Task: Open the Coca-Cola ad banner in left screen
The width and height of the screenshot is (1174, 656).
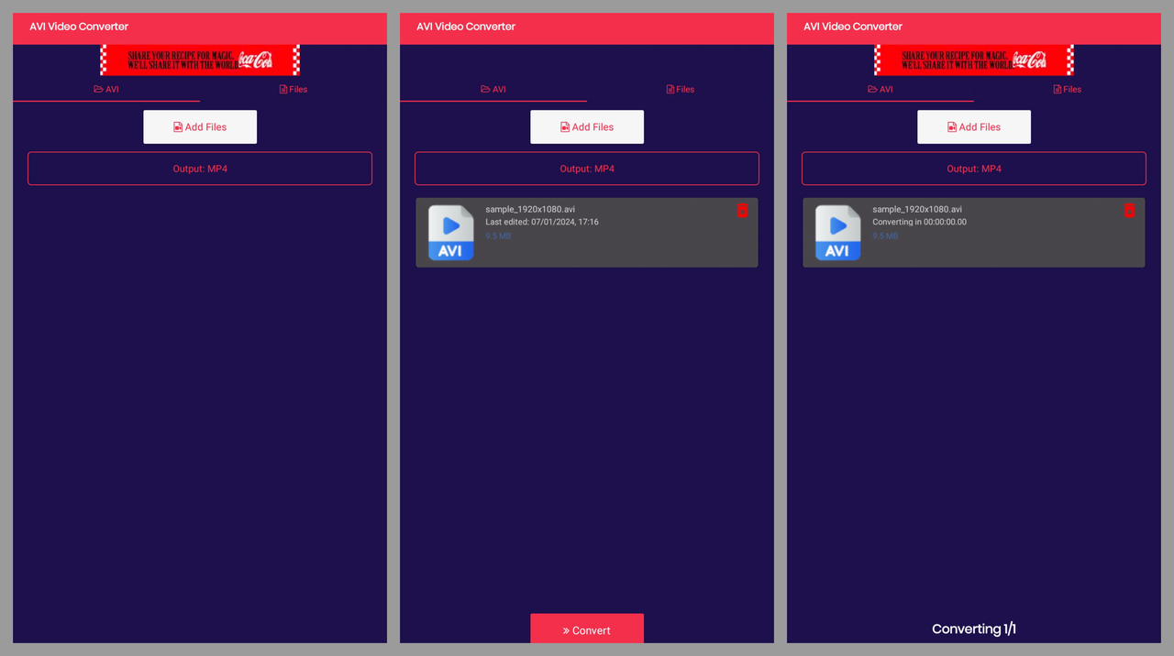Action: (x=200, y=60)
